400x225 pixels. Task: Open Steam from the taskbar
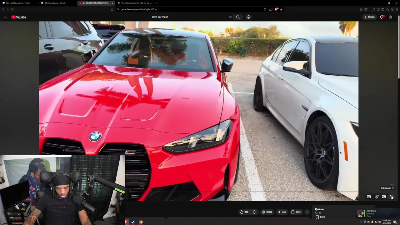click(x=133, y=222)
